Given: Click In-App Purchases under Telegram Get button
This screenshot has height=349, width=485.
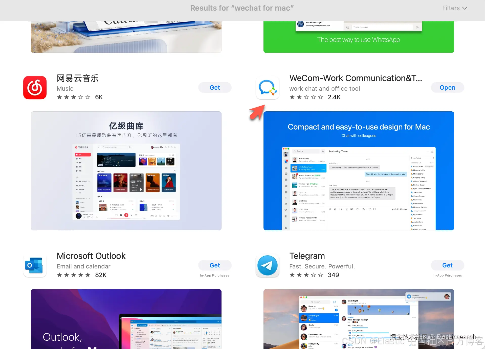Looking at the screenshot, I should click(x=447, y=276).
